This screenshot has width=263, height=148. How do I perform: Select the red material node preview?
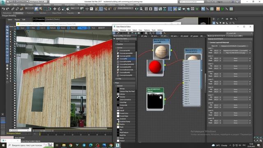click(x=155, y=67)
